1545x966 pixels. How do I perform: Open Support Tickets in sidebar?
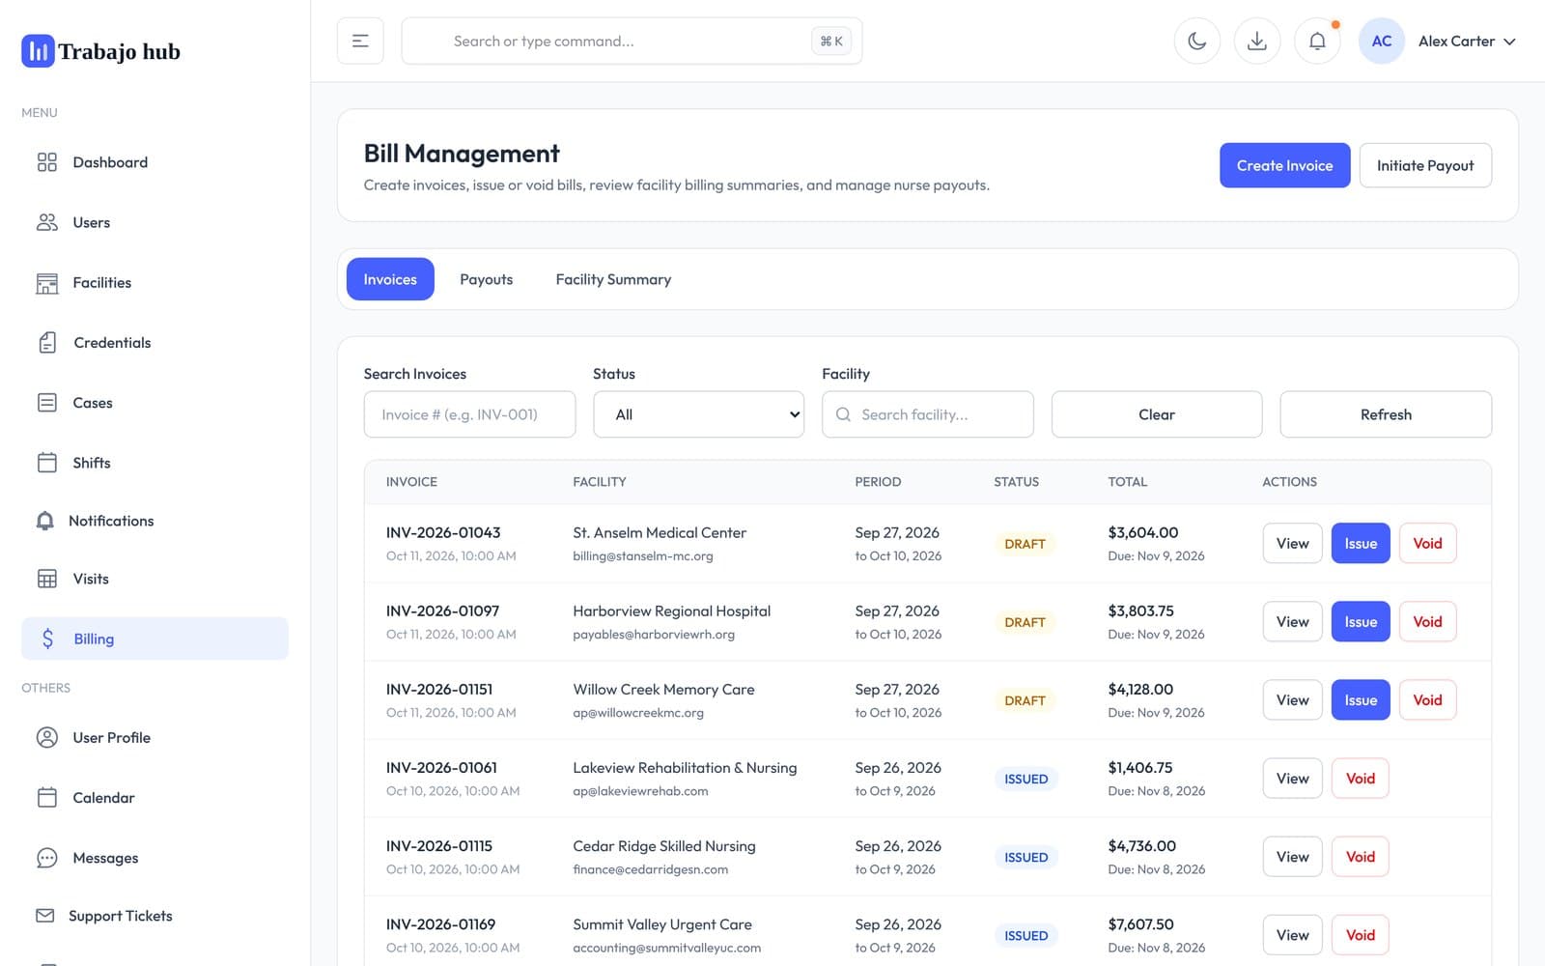(x=154, y=915)
